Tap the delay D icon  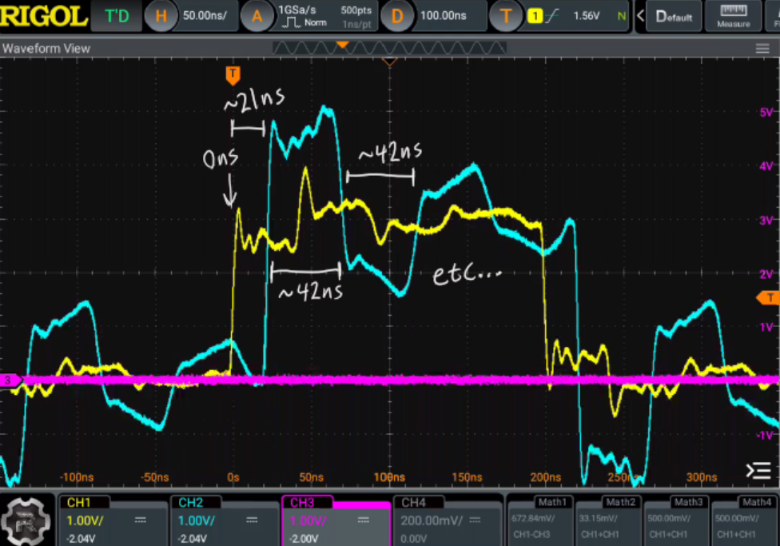(397, 16)
